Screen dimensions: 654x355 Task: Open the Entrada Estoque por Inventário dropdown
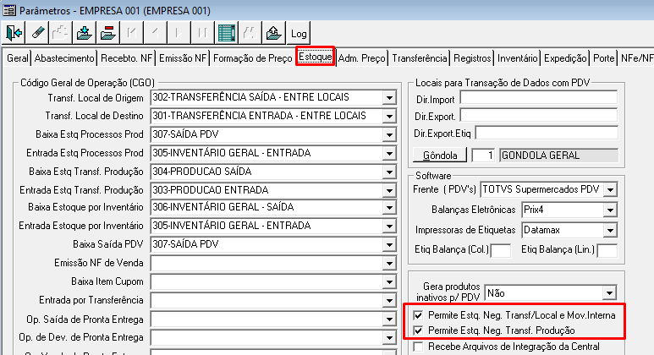click(x=389, y=227)
